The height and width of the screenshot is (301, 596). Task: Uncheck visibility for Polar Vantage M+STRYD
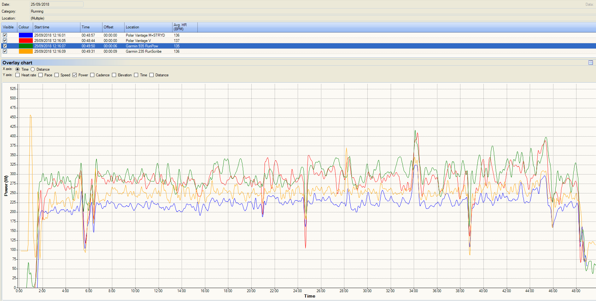click(5, 35)
